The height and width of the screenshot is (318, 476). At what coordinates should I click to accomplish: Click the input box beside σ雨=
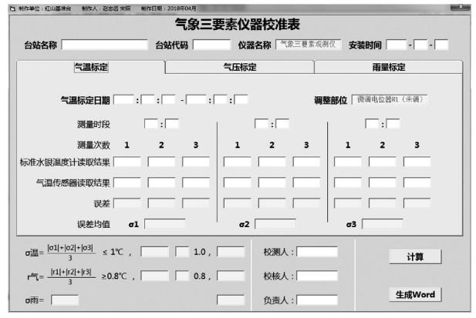pyautogui.click(x=65, y=300)
